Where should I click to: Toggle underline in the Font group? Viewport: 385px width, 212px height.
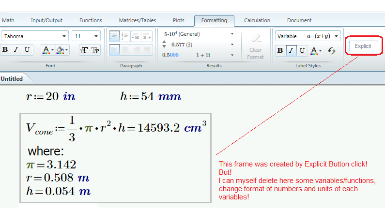27,50
